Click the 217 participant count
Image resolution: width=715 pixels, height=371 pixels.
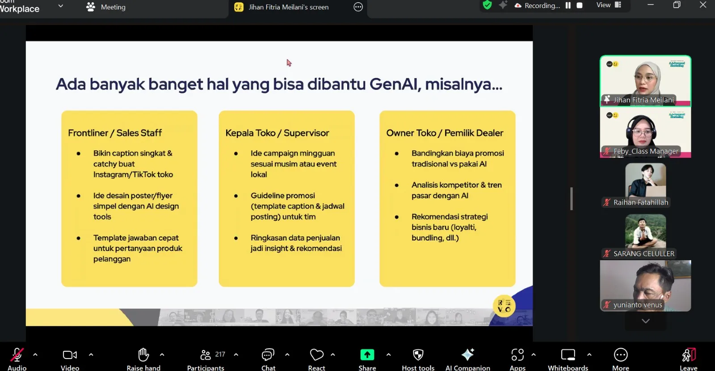(220, 354)
